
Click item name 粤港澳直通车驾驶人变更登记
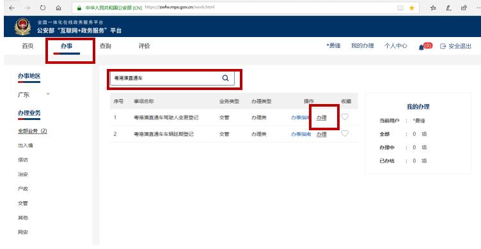(x=166, y=117)
